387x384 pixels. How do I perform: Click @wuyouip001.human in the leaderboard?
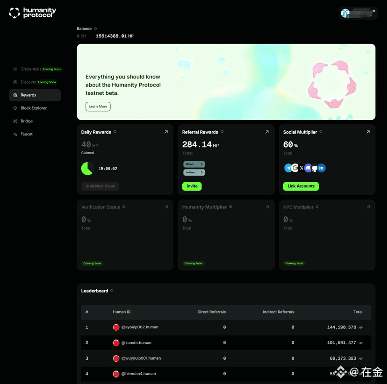(141, 358)
